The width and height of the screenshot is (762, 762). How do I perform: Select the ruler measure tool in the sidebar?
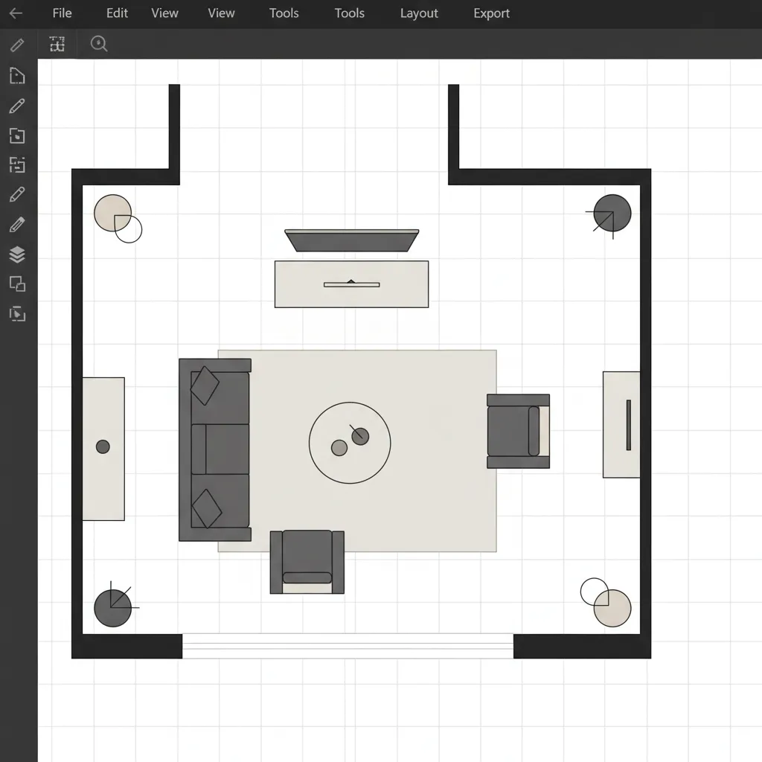tap(17, 45)
